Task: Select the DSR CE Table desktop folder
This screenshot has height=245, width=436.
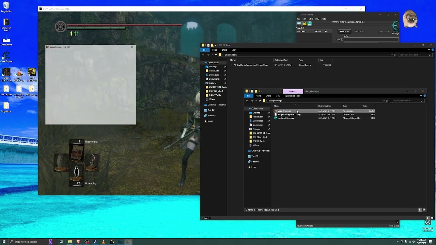Action: pyautogui.click(x=6, y=91)
